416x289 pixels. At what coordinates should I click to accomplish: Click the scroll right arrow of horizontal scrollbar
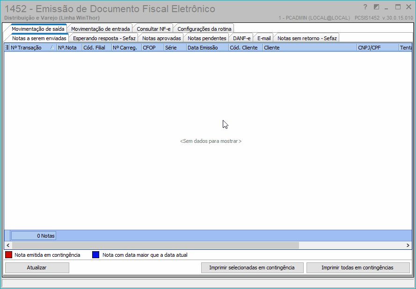point(408,245)
